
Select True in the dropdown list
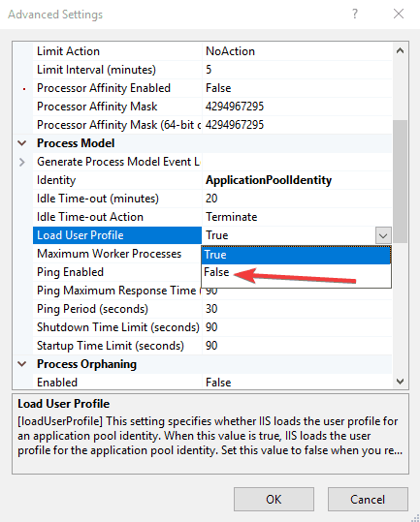296,255
